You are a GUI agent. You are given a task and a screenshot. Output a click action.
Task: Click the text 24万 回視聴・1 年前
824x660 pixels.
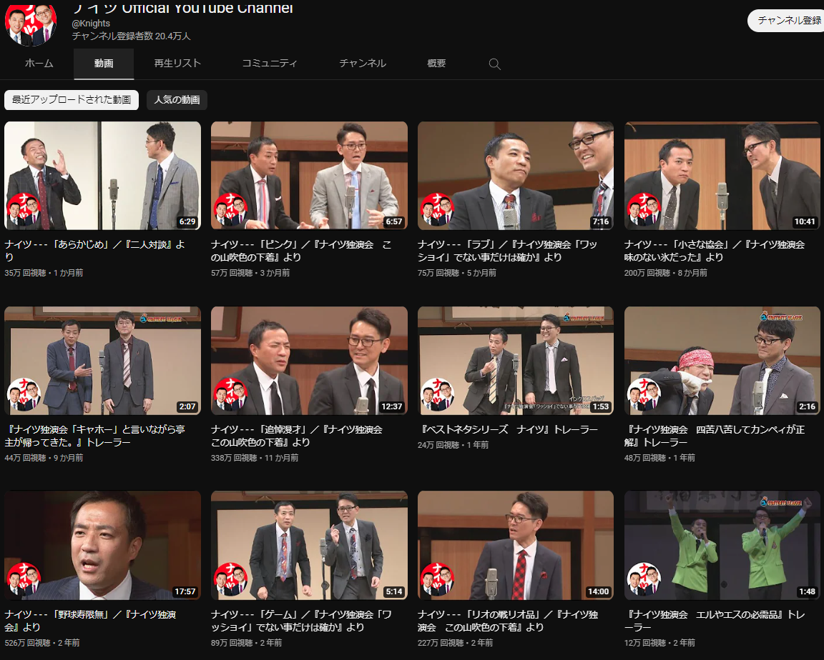pos(453,445)
